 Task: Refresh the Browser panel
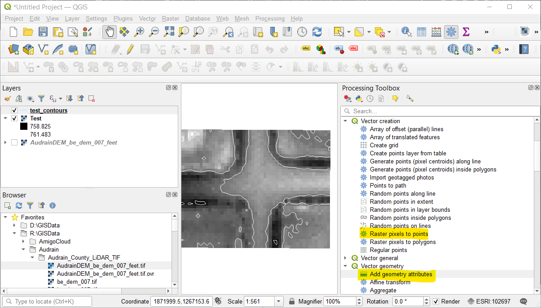point(18,205)
